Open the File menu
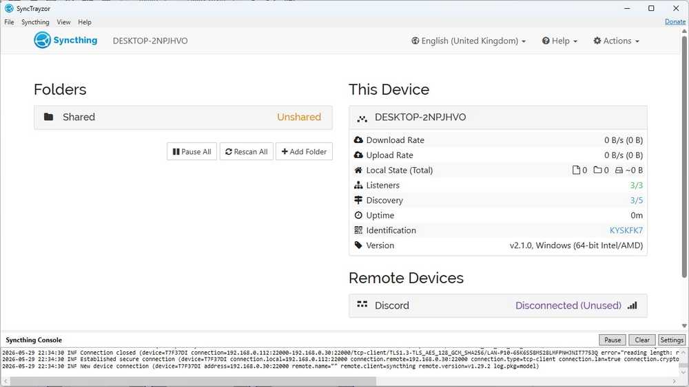This screenshot has height=387, width=689. [x=9, y=22]
